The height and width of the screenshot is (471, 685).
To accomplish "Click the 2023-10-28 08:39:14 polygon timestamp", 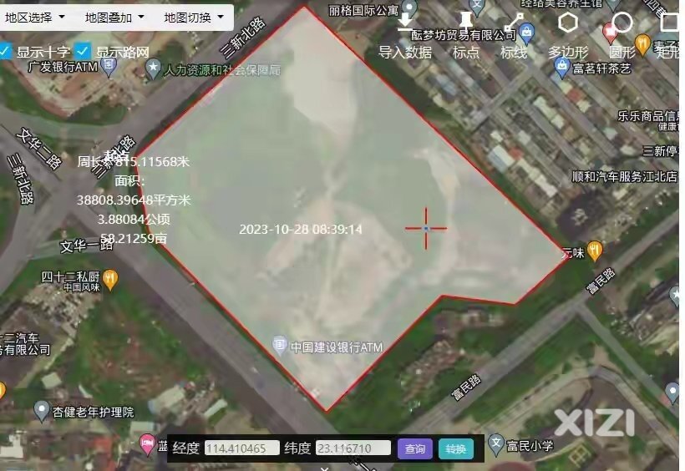I will tap(301, 230).
